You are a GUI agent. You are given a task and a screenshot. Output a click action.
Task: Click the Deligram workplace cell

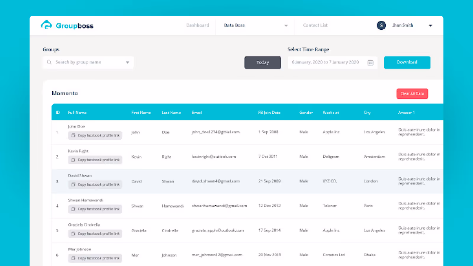point(331,157)
